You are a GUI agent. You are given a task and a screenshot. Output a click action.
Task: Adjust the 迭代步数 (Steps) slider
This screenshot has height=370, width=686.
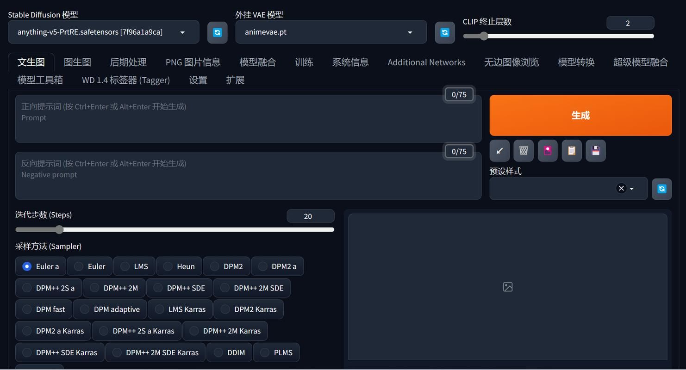[x=175, y=229]
